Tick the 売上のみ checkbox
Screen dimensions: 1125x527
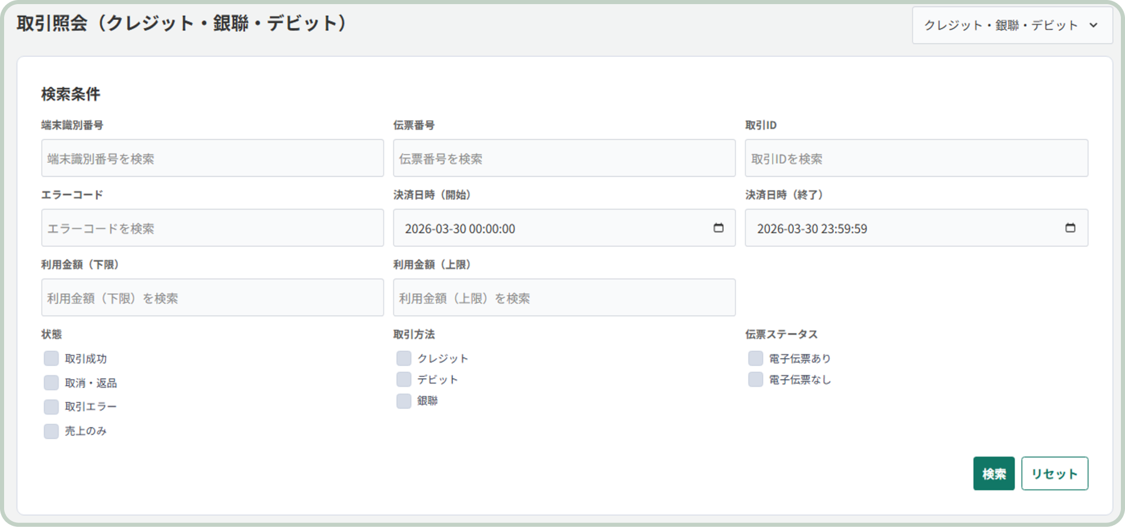[x=52, y=432]
